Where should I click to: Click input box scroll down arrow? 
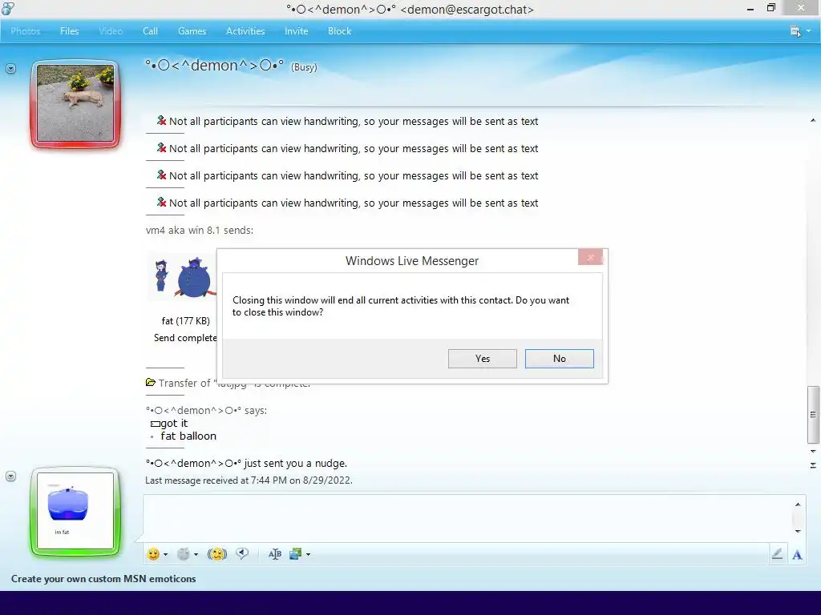click(798, 532)
